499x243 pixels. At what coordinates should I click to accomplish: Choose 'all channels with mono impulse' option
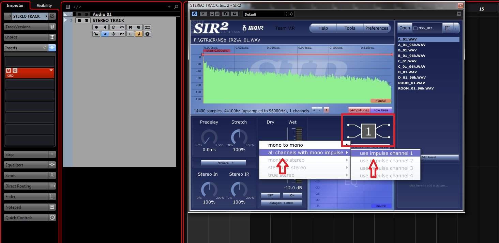(x=305, y=152)
